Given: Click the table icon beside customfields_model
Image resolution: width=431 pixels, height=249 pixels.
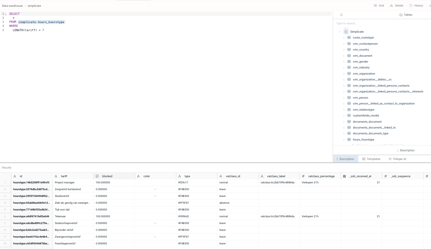Looking at the screenshot, I should 349,116.
